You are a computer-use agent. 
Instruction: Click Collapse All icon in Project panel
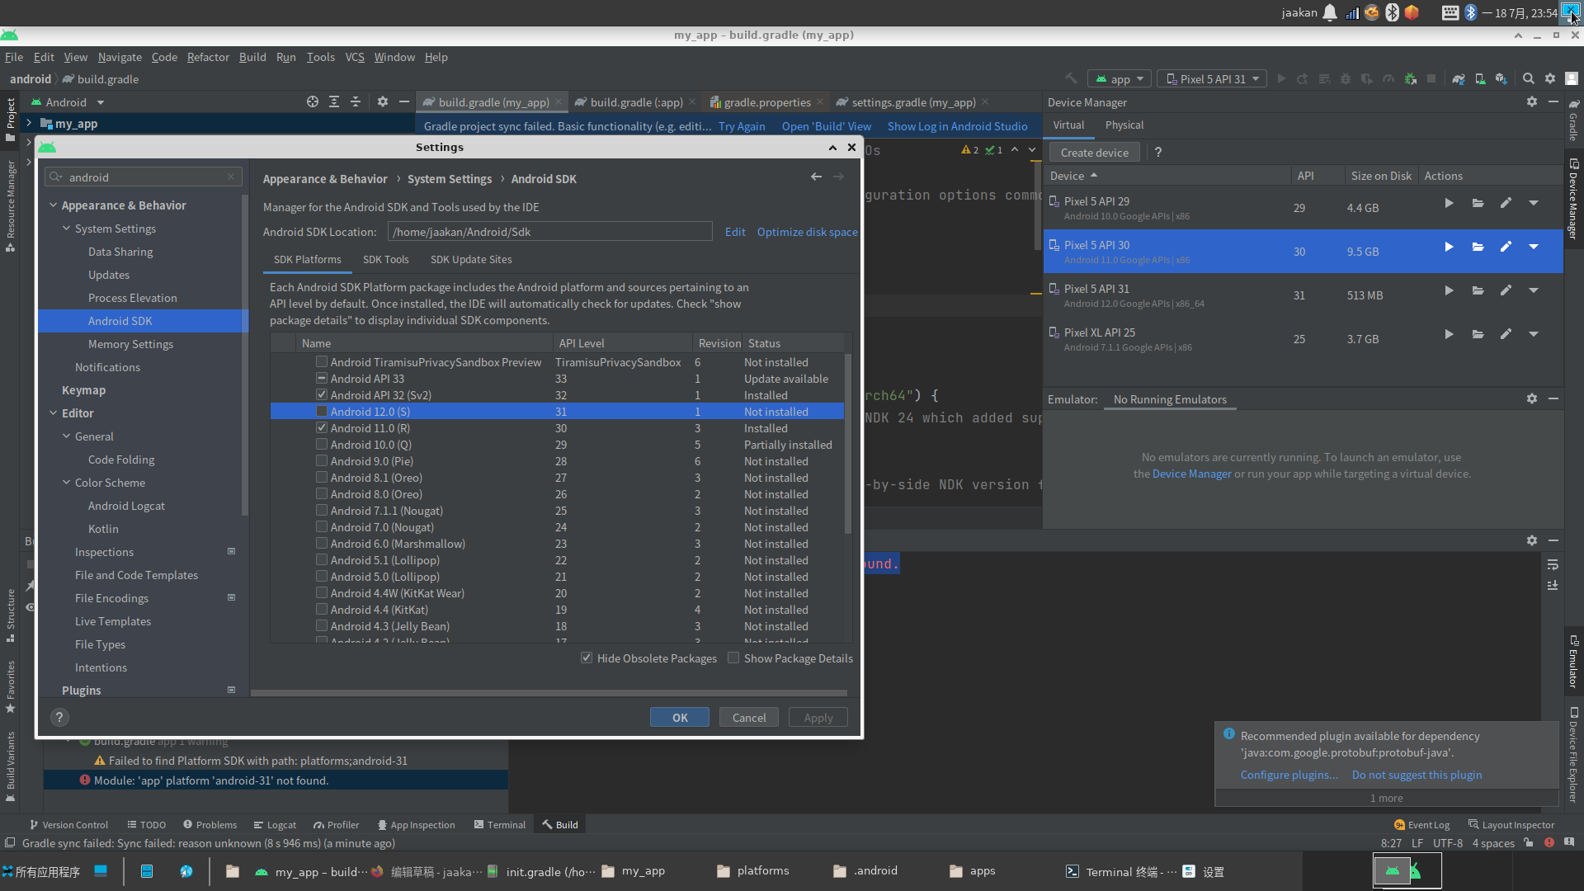click(356, 101)
